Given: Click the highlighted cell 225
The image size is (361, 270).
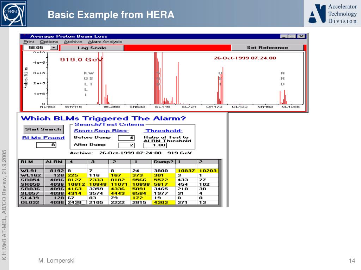Looking at the screenshot, I should pos(76,175).
